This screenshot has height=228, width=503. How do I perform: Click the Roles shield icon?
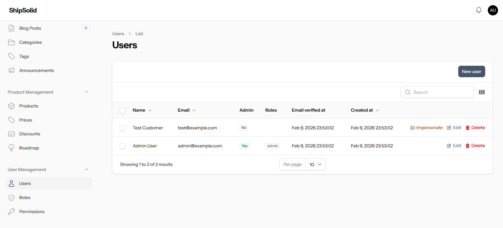click(11, 197)
